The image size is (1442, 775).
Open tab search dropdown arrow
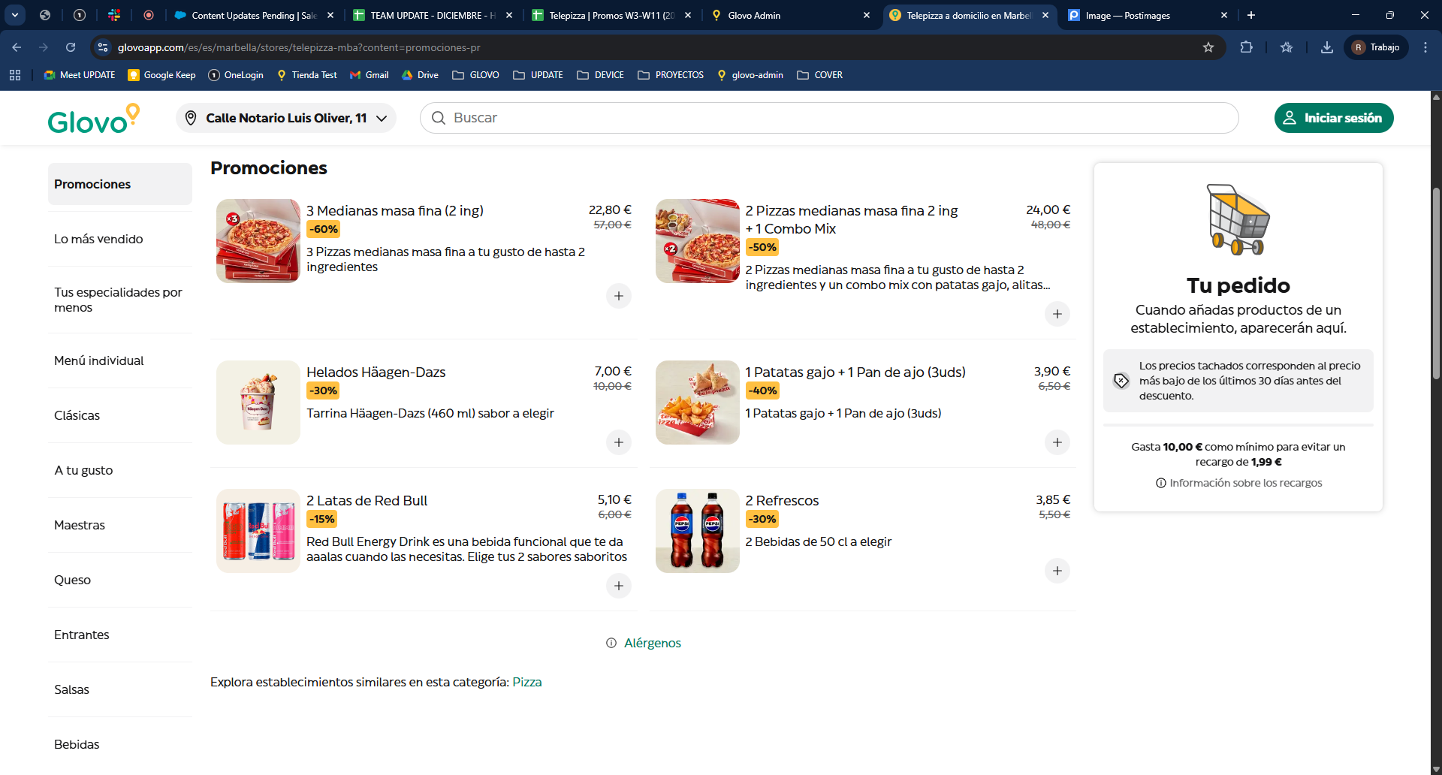[x=15, y=15]
